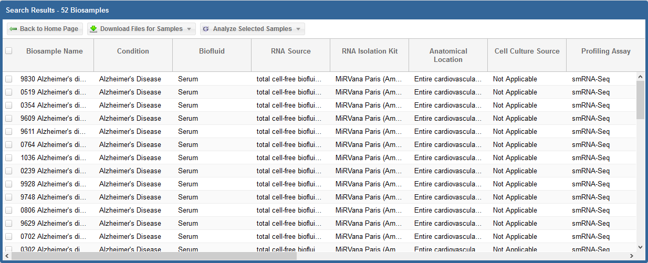Sort by Biosample Name column header
648x263 pixels.
(54, 51)
